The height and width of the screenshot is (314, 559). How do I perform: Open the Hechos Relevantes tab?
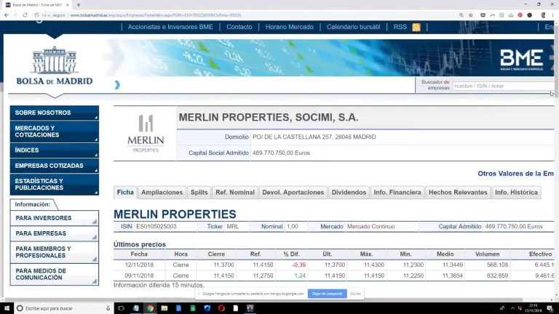[458, 192]
